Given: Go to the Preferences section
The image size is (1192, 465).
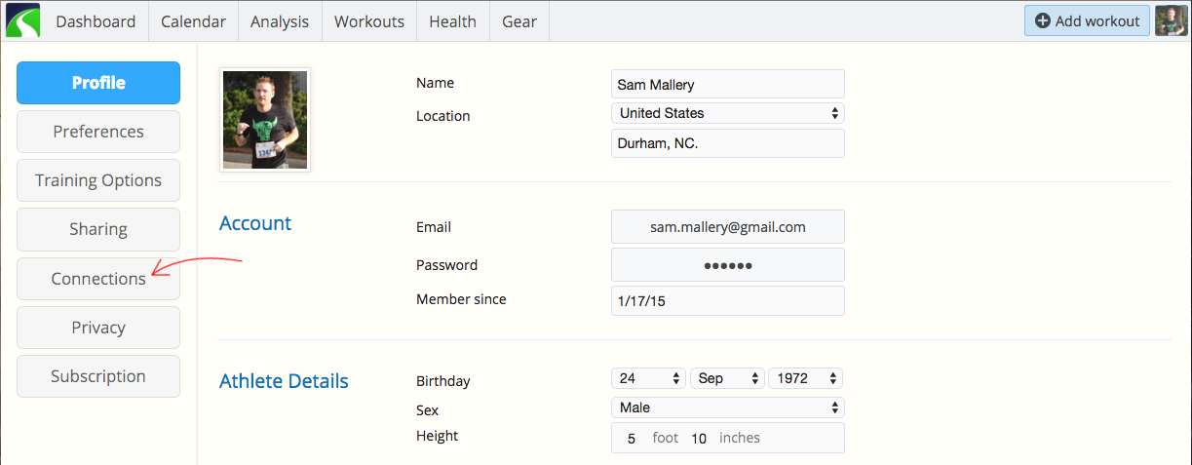Looking at the screenshot, I should coord(98,132).
